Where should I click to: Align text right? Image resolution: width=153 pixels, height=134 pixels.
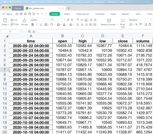(86, 24)
